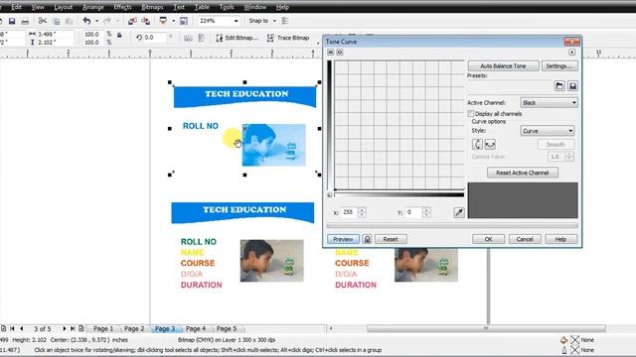Viewport: 636px width, 357px height.
Task: Click the X value input field
Action: point(350,212)
